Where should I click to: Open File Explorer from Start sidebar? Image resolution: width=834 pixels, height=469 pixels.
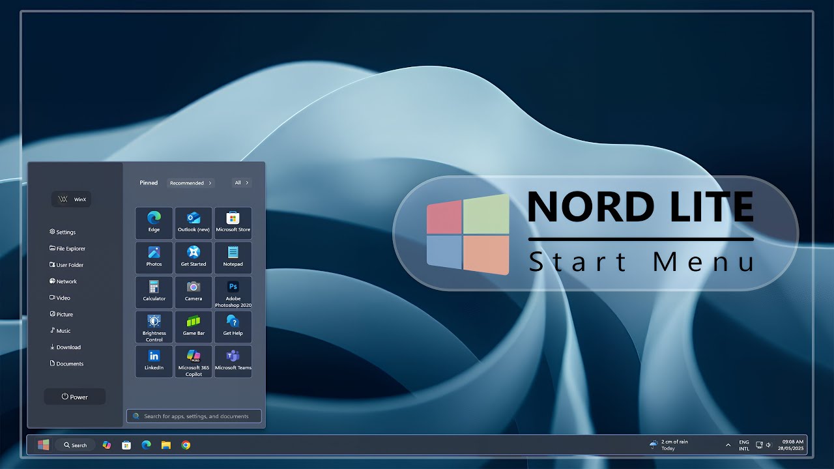coord(67,248)
